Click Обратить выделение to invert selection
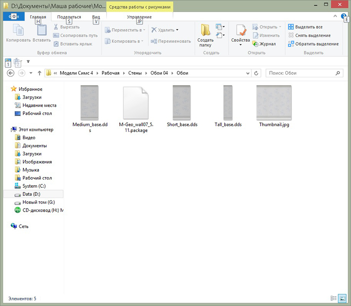 313,44
